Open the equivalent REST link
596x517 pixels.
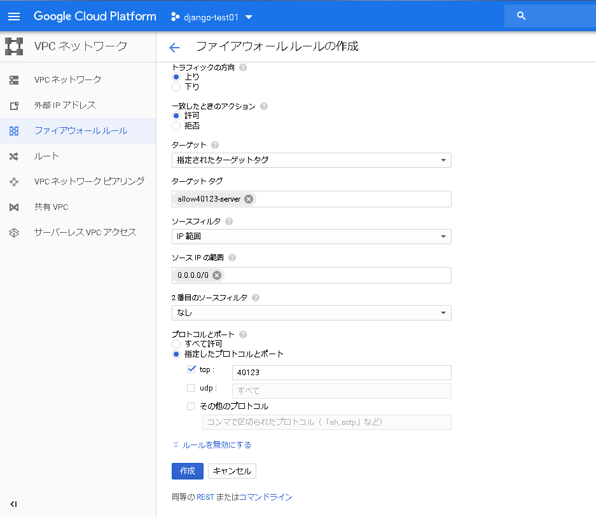click(205, 497)
